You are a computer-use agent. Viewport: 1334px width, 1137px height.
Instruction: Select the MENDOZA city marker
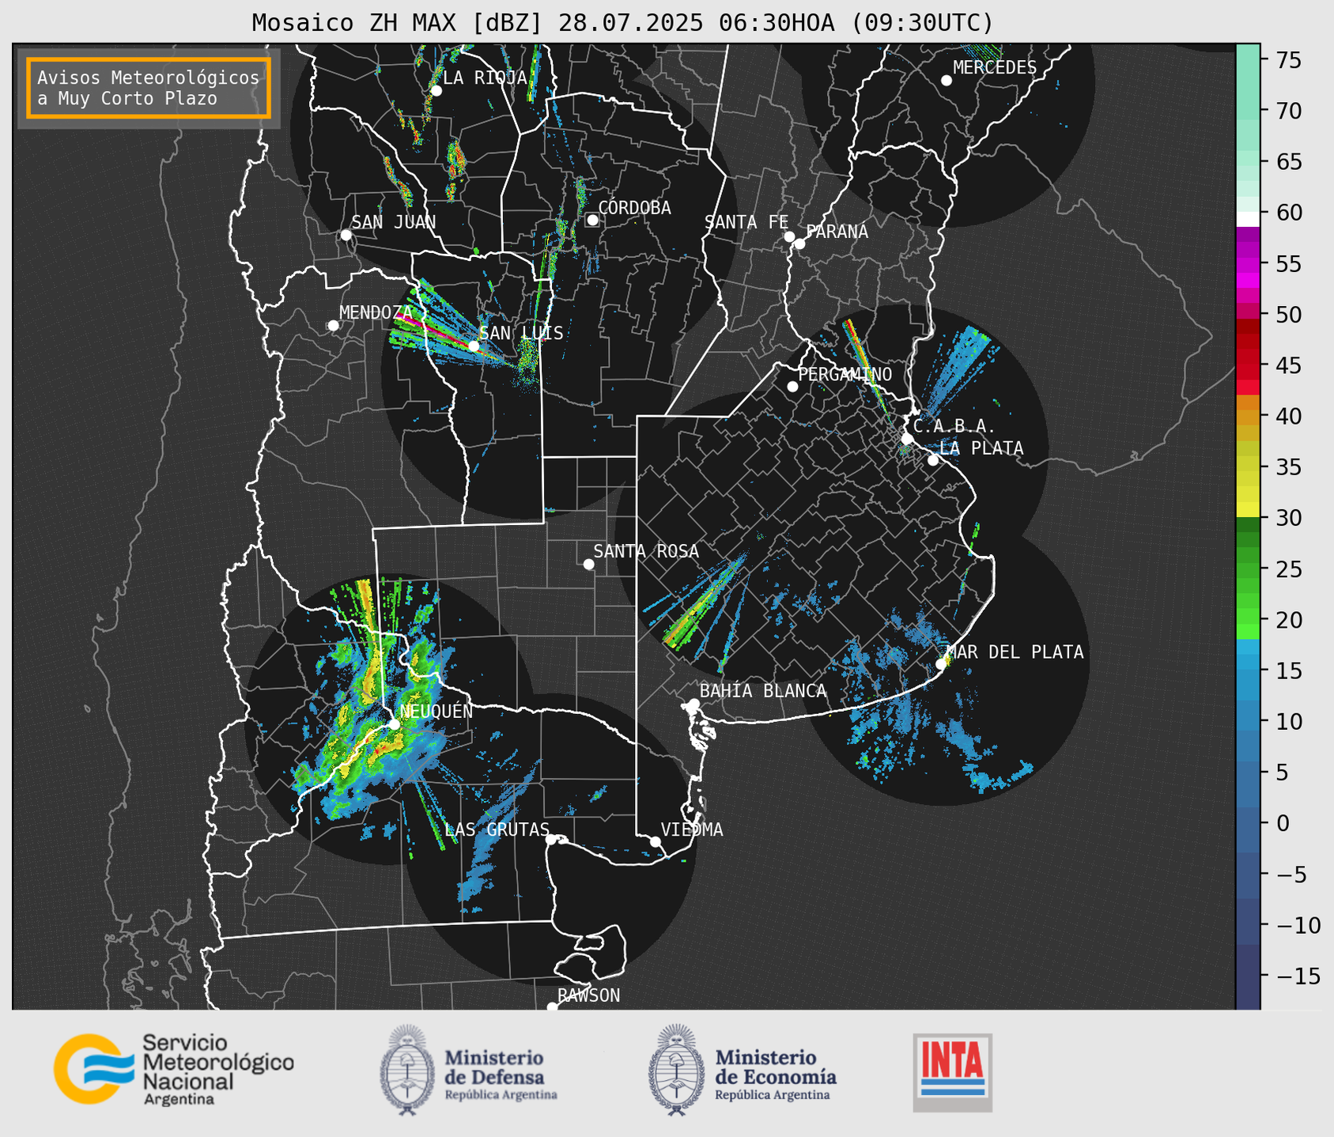(333, 326)
